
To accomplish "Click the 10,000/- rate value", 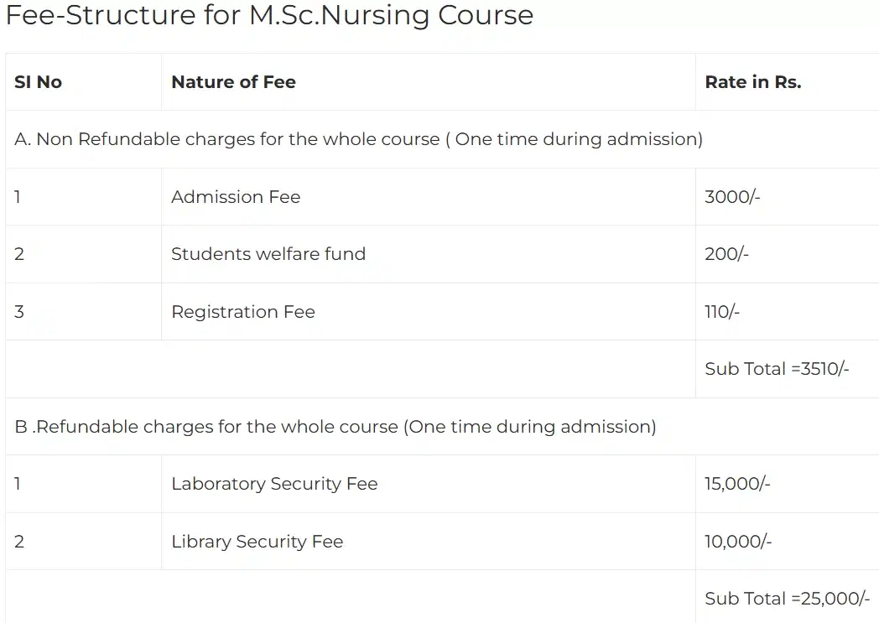I will (738, 542).
